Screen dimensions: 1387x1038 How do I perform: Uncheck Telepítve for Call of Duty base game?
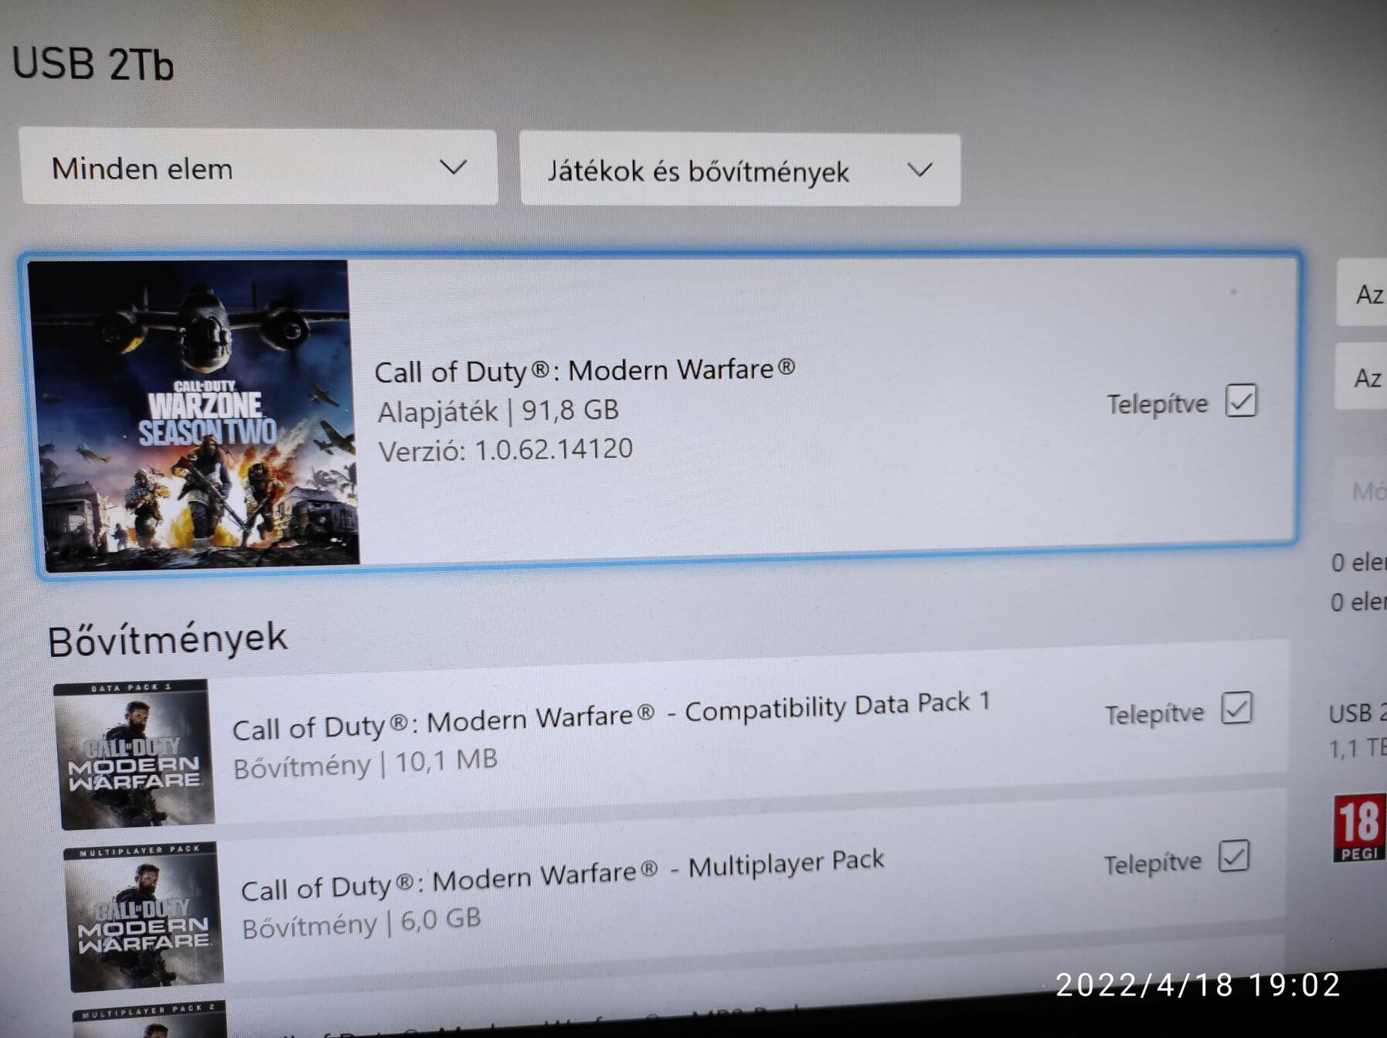coord(1241,400)
